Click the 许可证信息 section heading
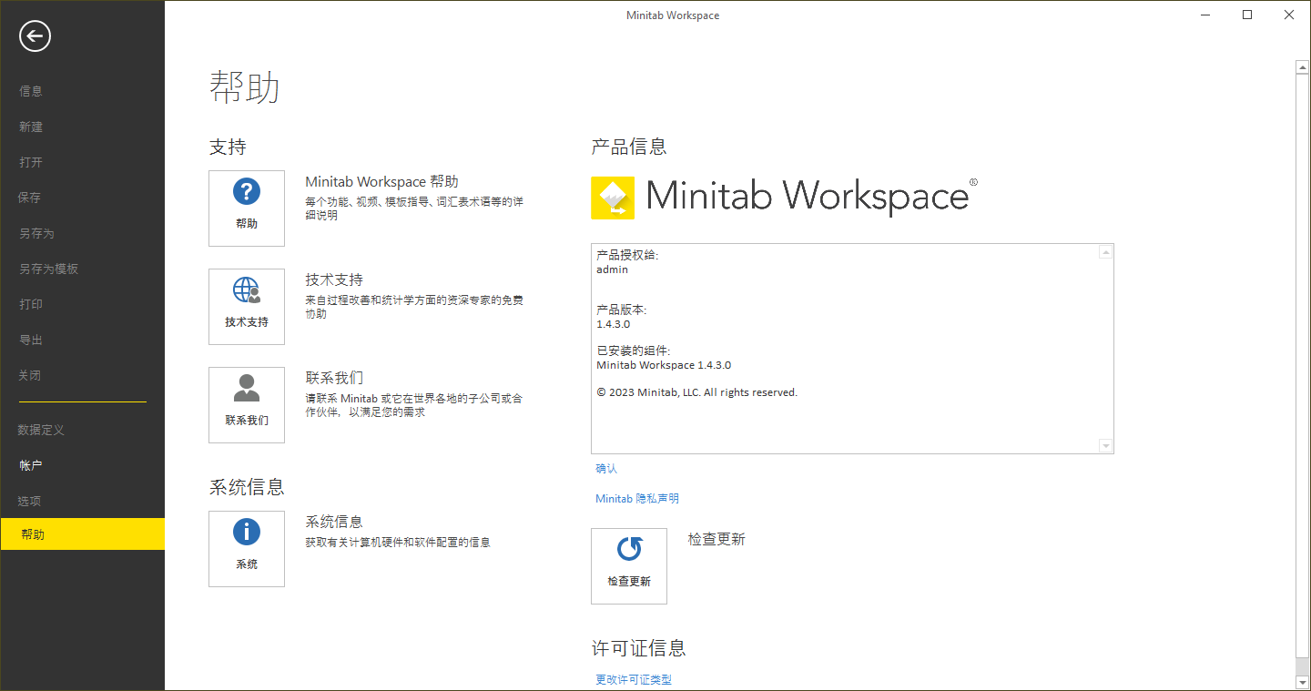This screenshot has height=691, width=1311. click(x=638, y=648)
